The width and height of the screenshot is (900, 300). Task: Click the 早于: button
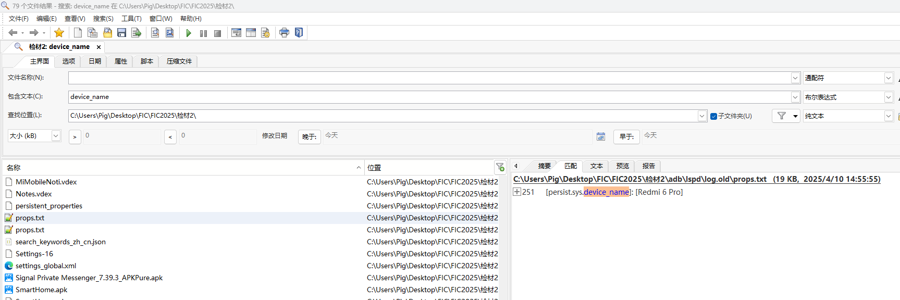tap(626, 136)
